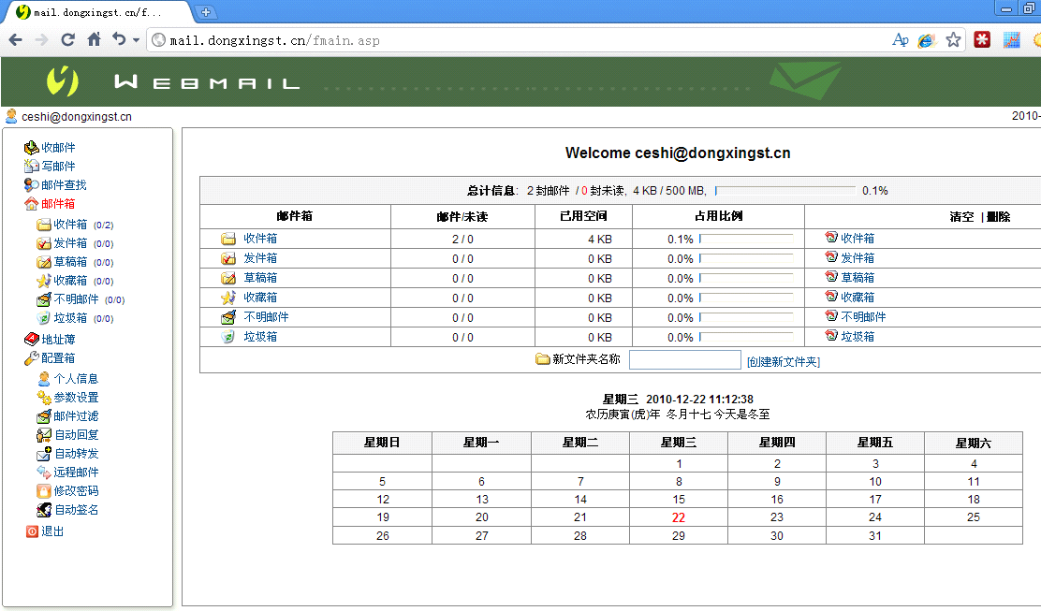
Task: Click the 写邮件 compose icon
Action: 32,167
